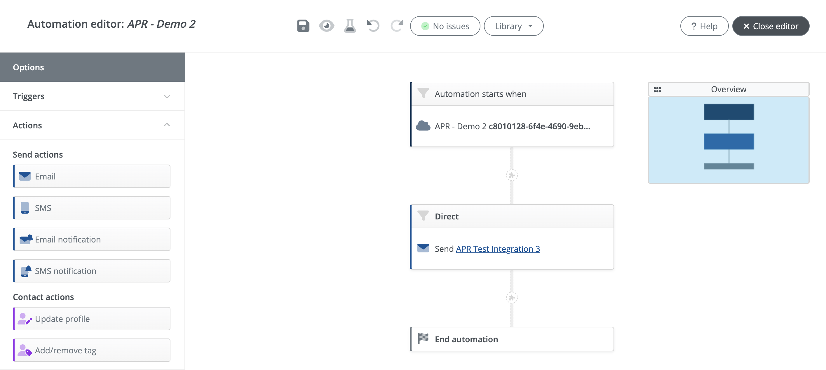Add step via puzzle connector below trigger
Viewport: 826px width, 370px height.
[512, 175]
